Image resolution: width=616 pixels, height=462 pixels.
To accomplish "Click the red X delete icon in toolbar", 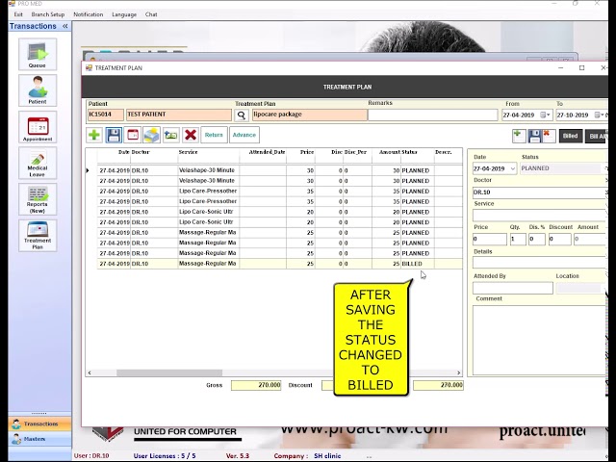I will click(191, 135).
